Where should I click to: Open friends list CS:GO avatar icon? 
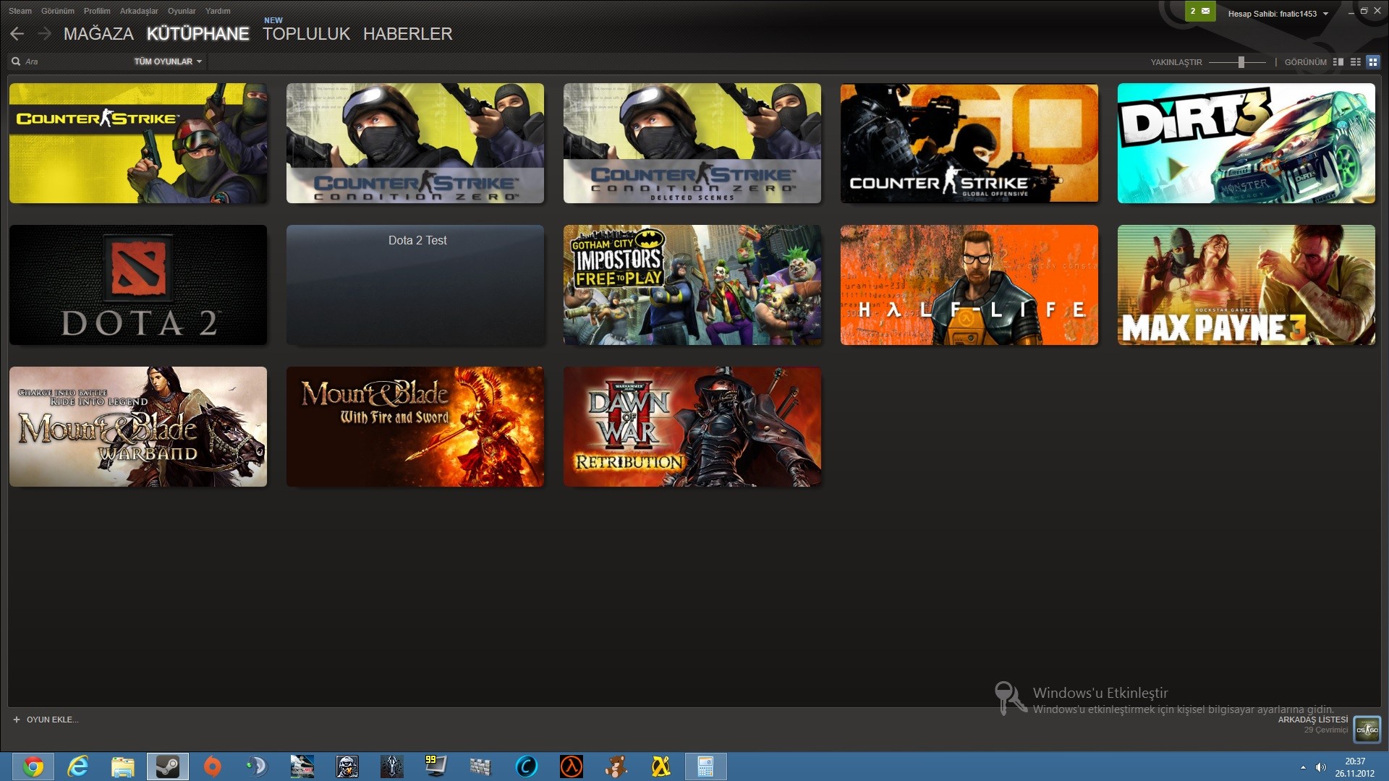(1367, 730)
